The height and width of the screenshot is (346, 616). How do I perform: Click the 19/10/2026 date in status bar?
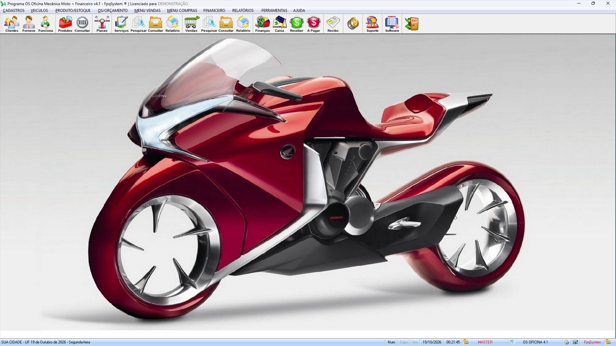432,342
